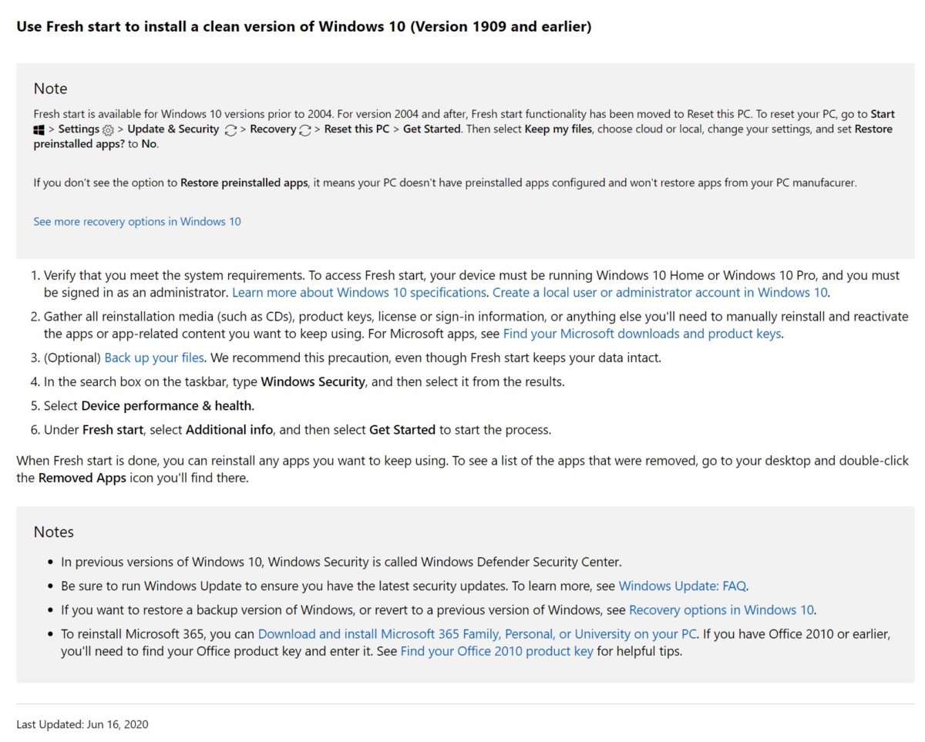
Task: Click the Note heading in gray box
Action: coord(50,89)
